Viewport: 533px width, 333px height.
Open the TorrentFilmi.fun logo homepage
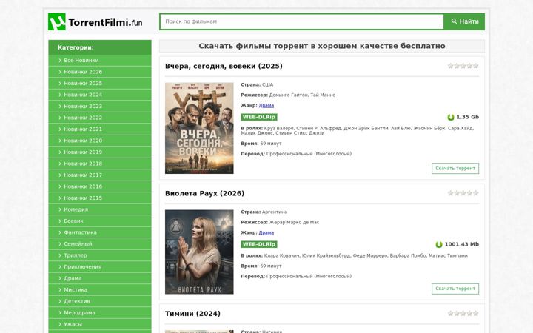click(x=95, y=21)
